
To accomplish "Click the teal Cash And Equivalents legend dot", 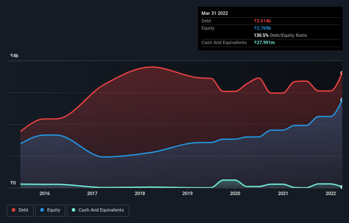I will tap(74, 210).
